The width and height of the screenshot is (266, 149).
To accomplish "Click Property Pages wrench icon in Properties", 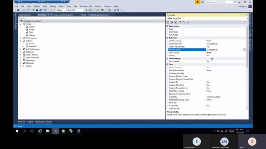I will 188,22.
